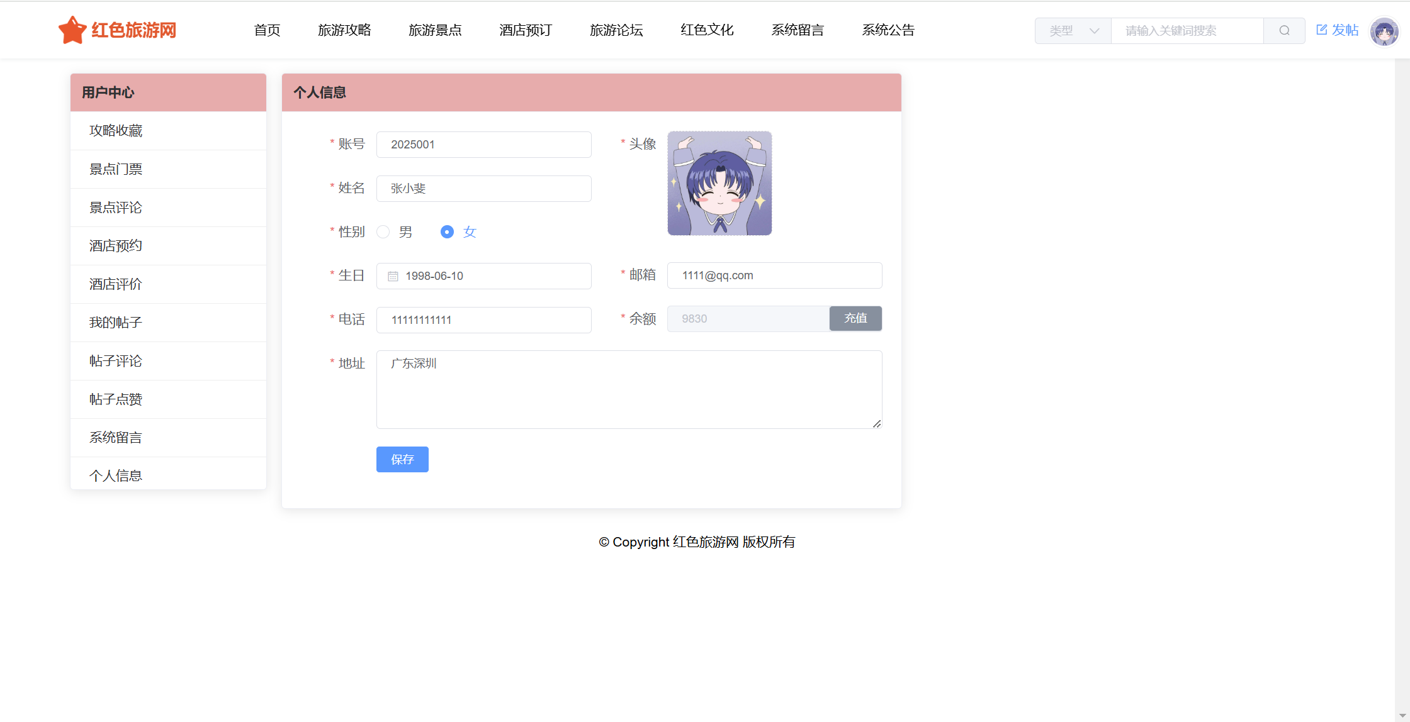The width and height of the screenshot is (1410, 722).
Task: Go to 酒店预订 in navigation
Action: point(526,30)
